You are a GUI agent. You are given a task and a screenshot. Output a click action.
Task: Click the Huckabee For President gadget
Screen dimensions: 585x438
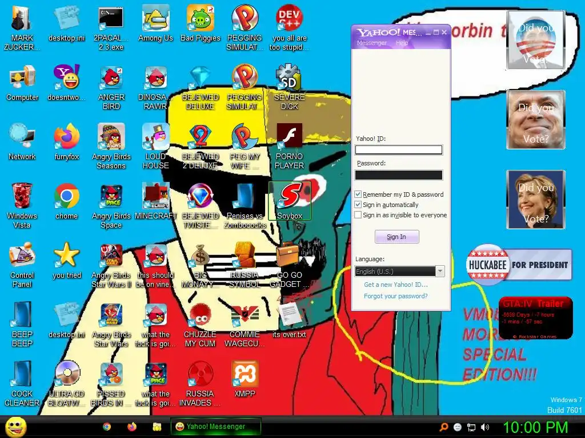(x=519, y=265)
